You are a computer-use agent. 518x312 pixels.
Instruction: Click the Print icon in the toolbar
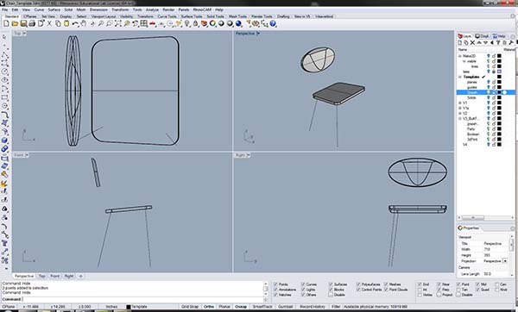point(32,24)
